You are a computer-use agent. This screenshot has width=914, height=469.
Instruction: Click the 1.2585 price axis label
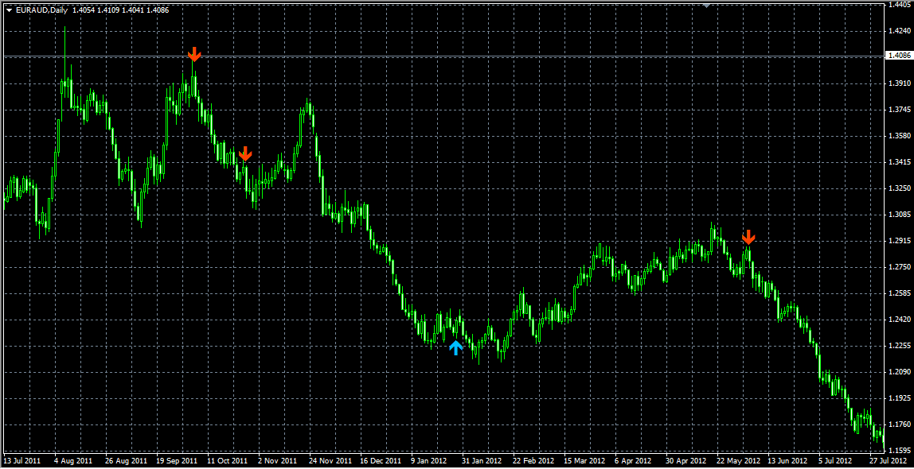pyautogui.click(x=898, y=293)
